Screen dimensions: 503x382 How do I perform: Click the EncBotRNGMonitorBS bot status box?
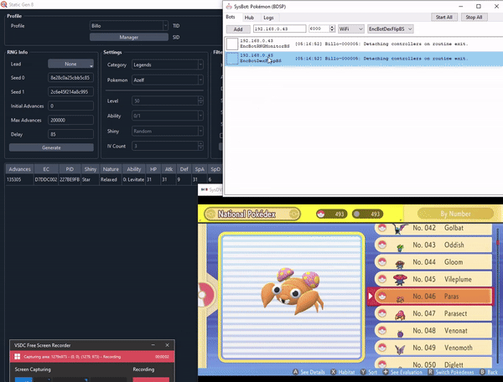(x=232, y=44)
